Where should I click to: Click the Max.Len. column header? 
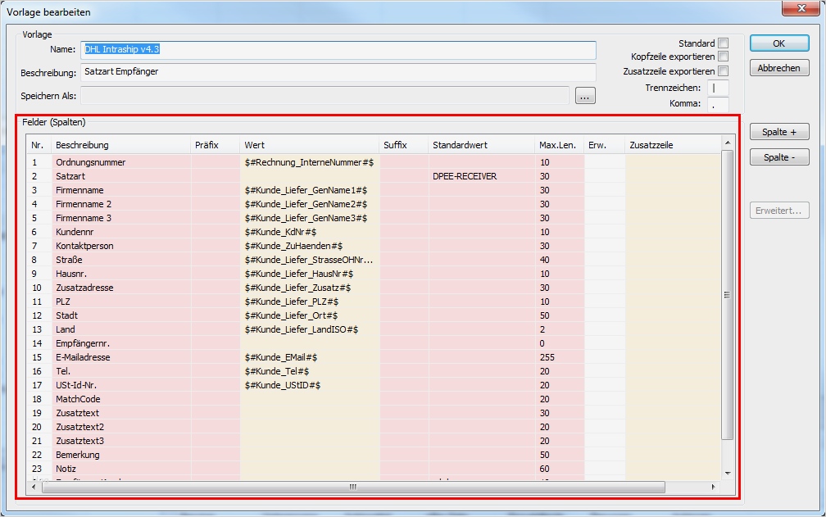[558, 145]
